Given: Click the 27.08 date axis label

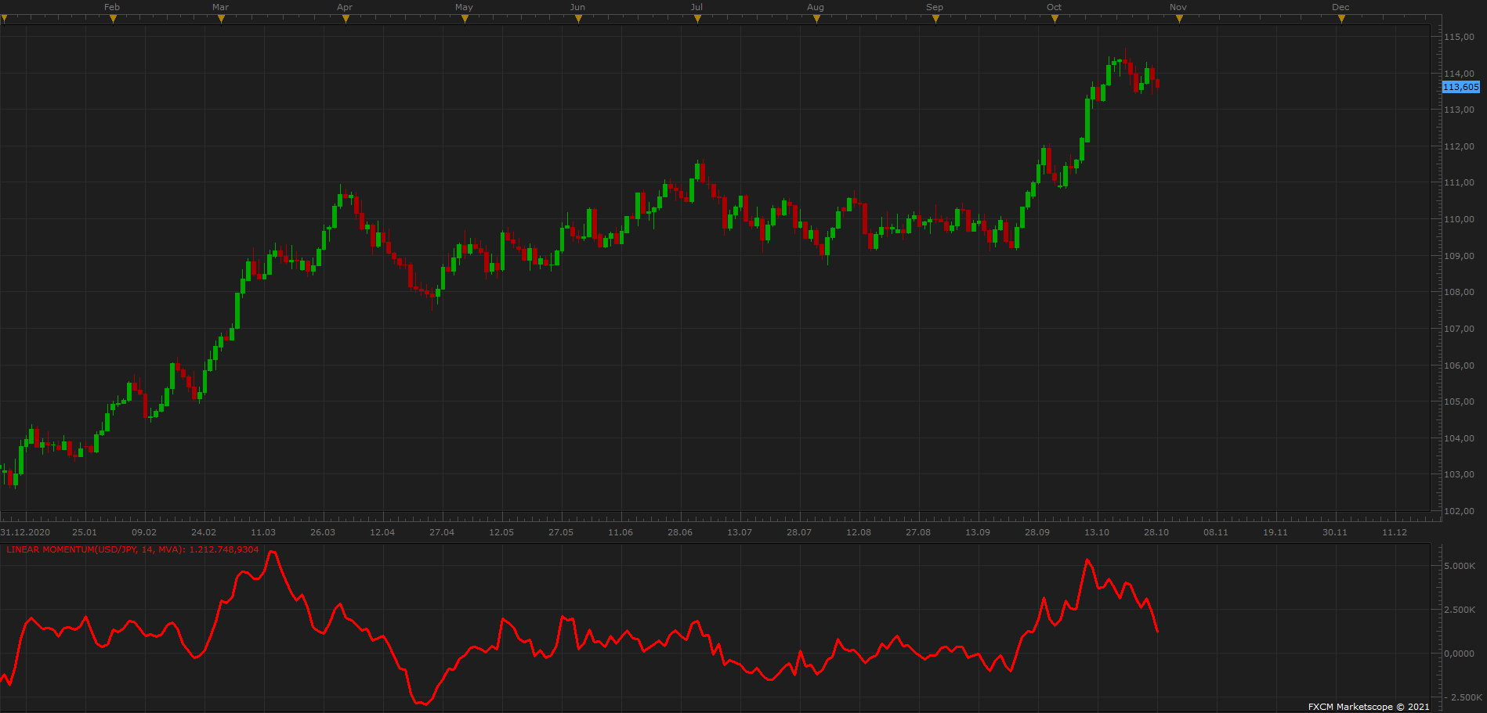Looking at the screenshot, I should point(918,532).
